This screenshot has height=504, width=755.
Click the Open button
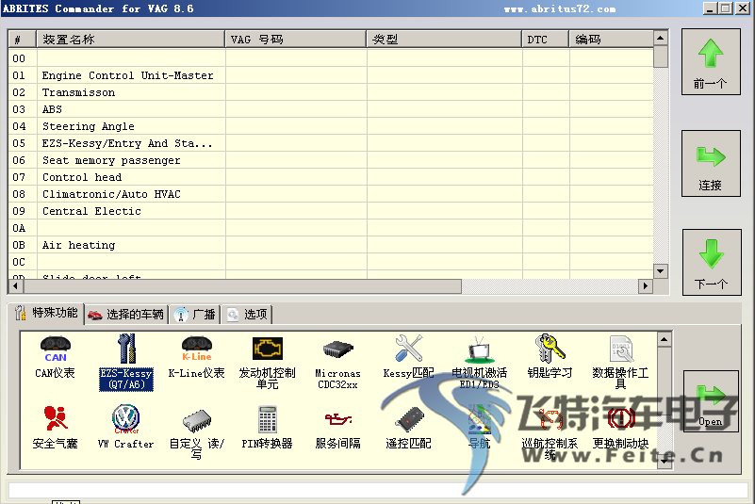(711, 401)
